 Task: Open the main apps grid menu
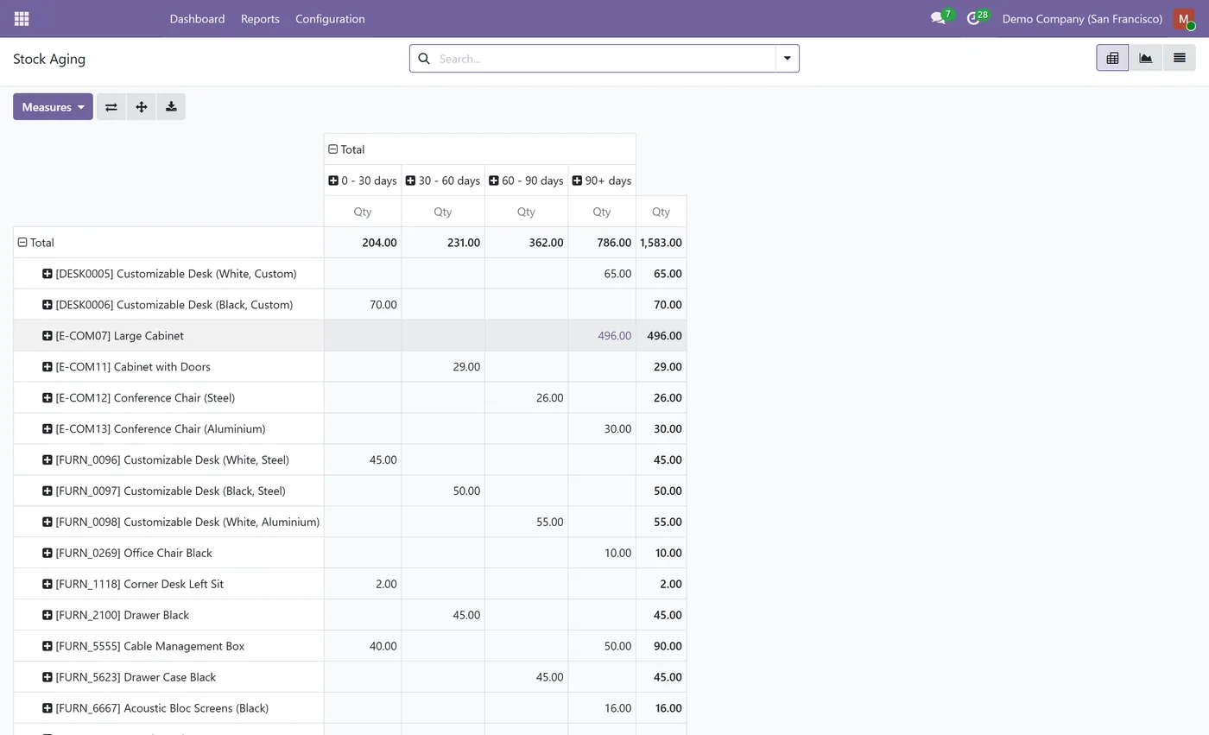22,18
